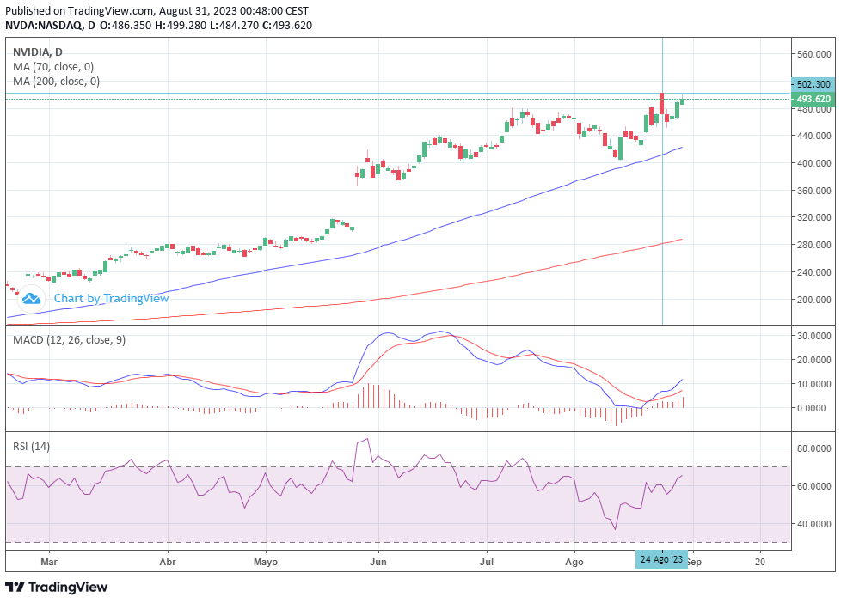This screenshot has width=841, height=603.
Task: Click the latest green candle near 493.620
Action: pos(682,100)
